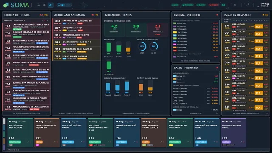
Task: Open work order T93 ampliacion row
Action: [x=26, y=108]
